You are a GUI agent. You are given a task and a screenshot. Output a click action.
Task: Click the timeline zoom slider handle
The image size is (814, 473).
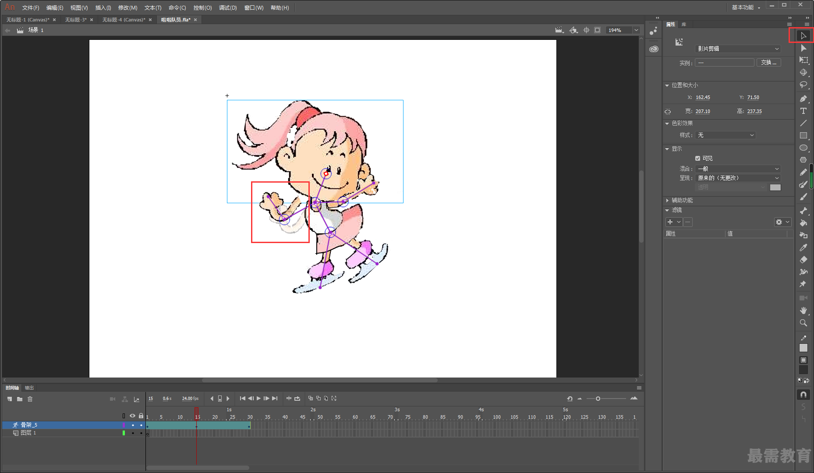(x=598, y=399)
